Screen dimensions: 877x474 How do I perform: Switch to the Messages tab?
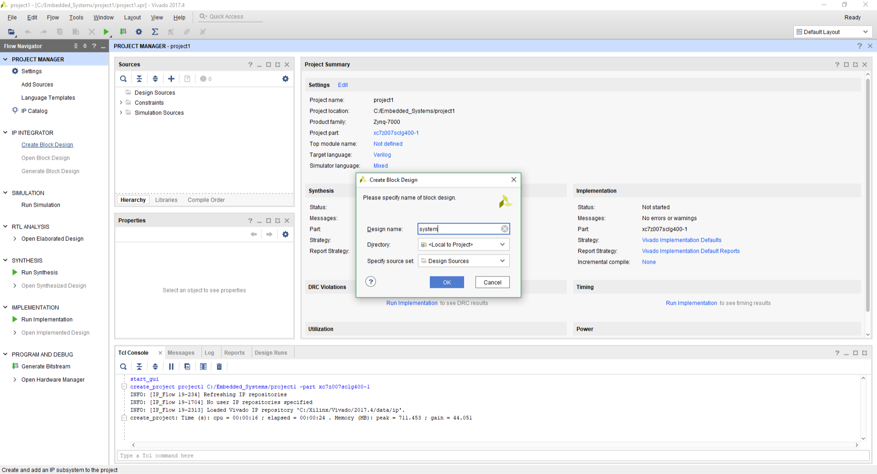[x=181, y=353]
